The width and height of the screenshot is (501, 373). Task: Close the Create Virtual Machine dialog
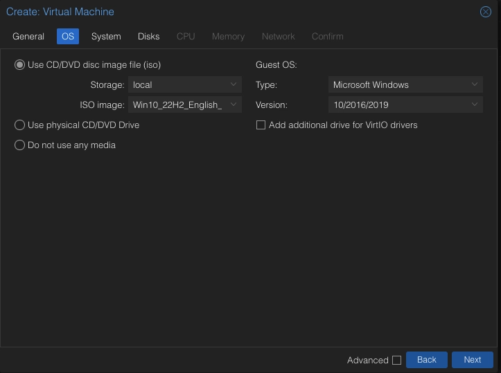485,12
